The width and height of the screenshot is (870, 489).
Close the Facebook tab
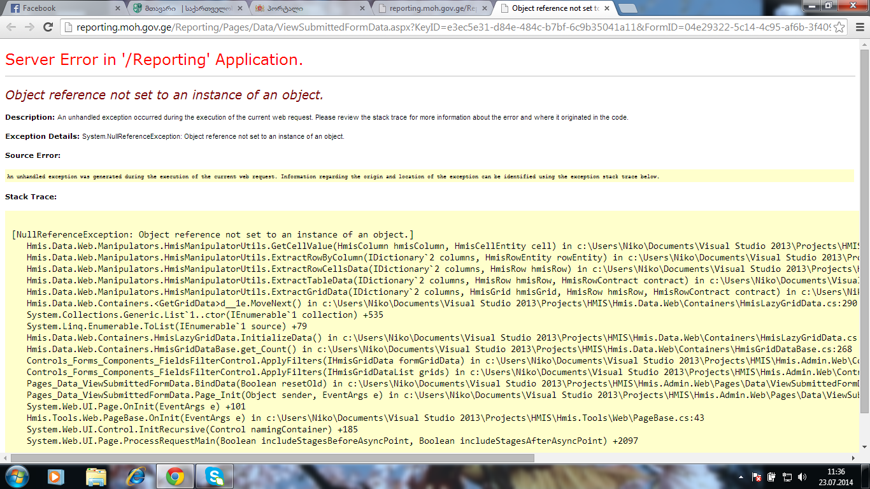118,8
